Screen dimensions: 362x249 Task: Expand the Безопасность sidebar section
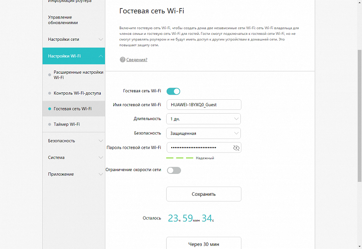(x=74, y=140)
